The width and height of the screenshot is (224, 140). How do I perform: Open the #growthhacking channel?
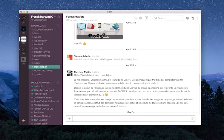point(42,56)
